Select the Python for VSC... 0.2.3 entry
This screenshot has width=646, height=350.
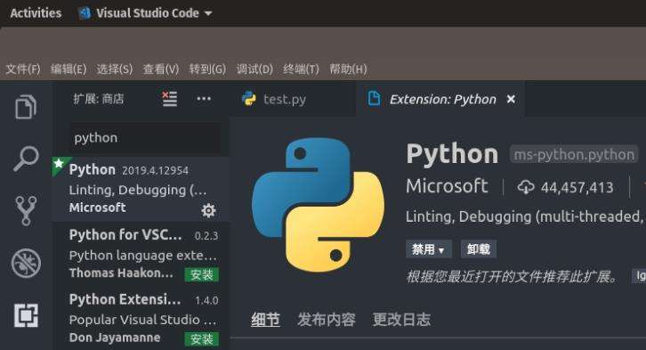coord(141,255)
